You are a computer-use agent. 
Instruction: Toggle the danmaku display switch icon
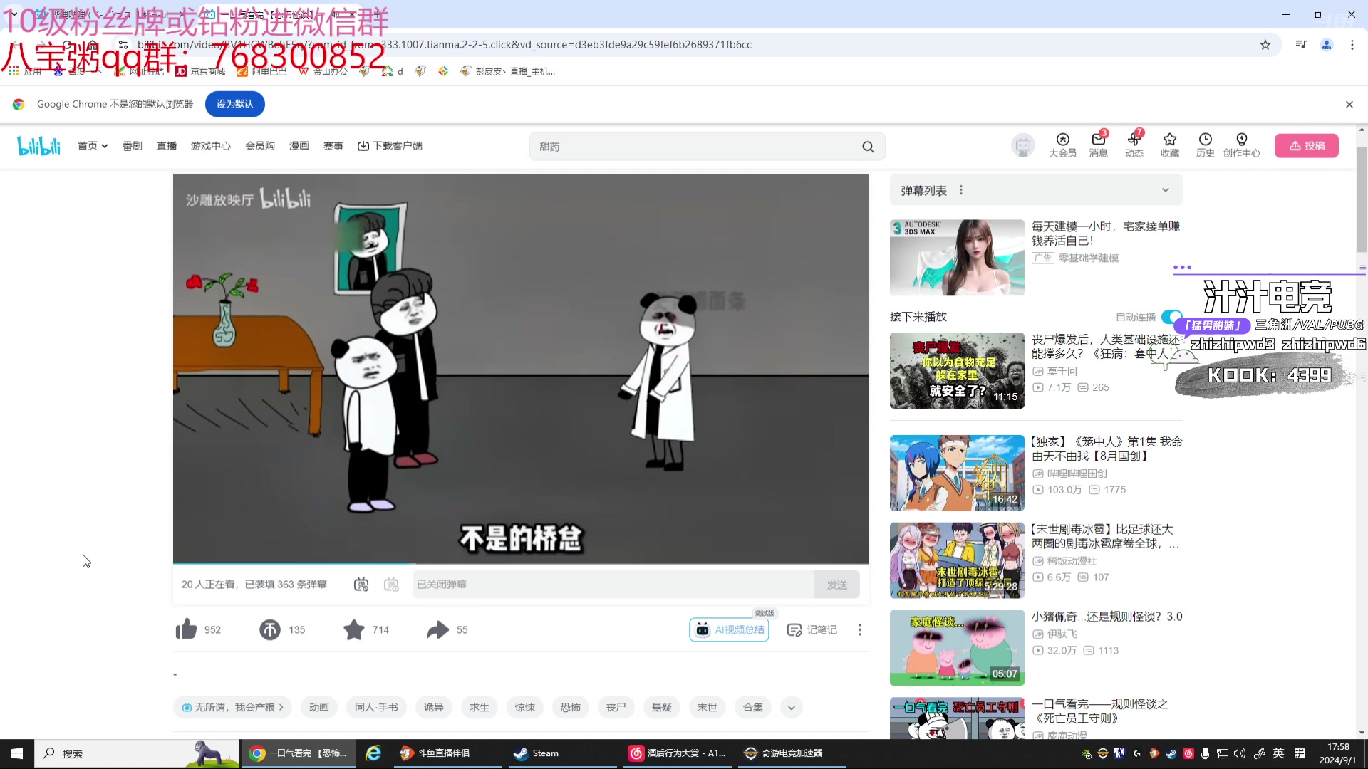(x=361, y=585)
